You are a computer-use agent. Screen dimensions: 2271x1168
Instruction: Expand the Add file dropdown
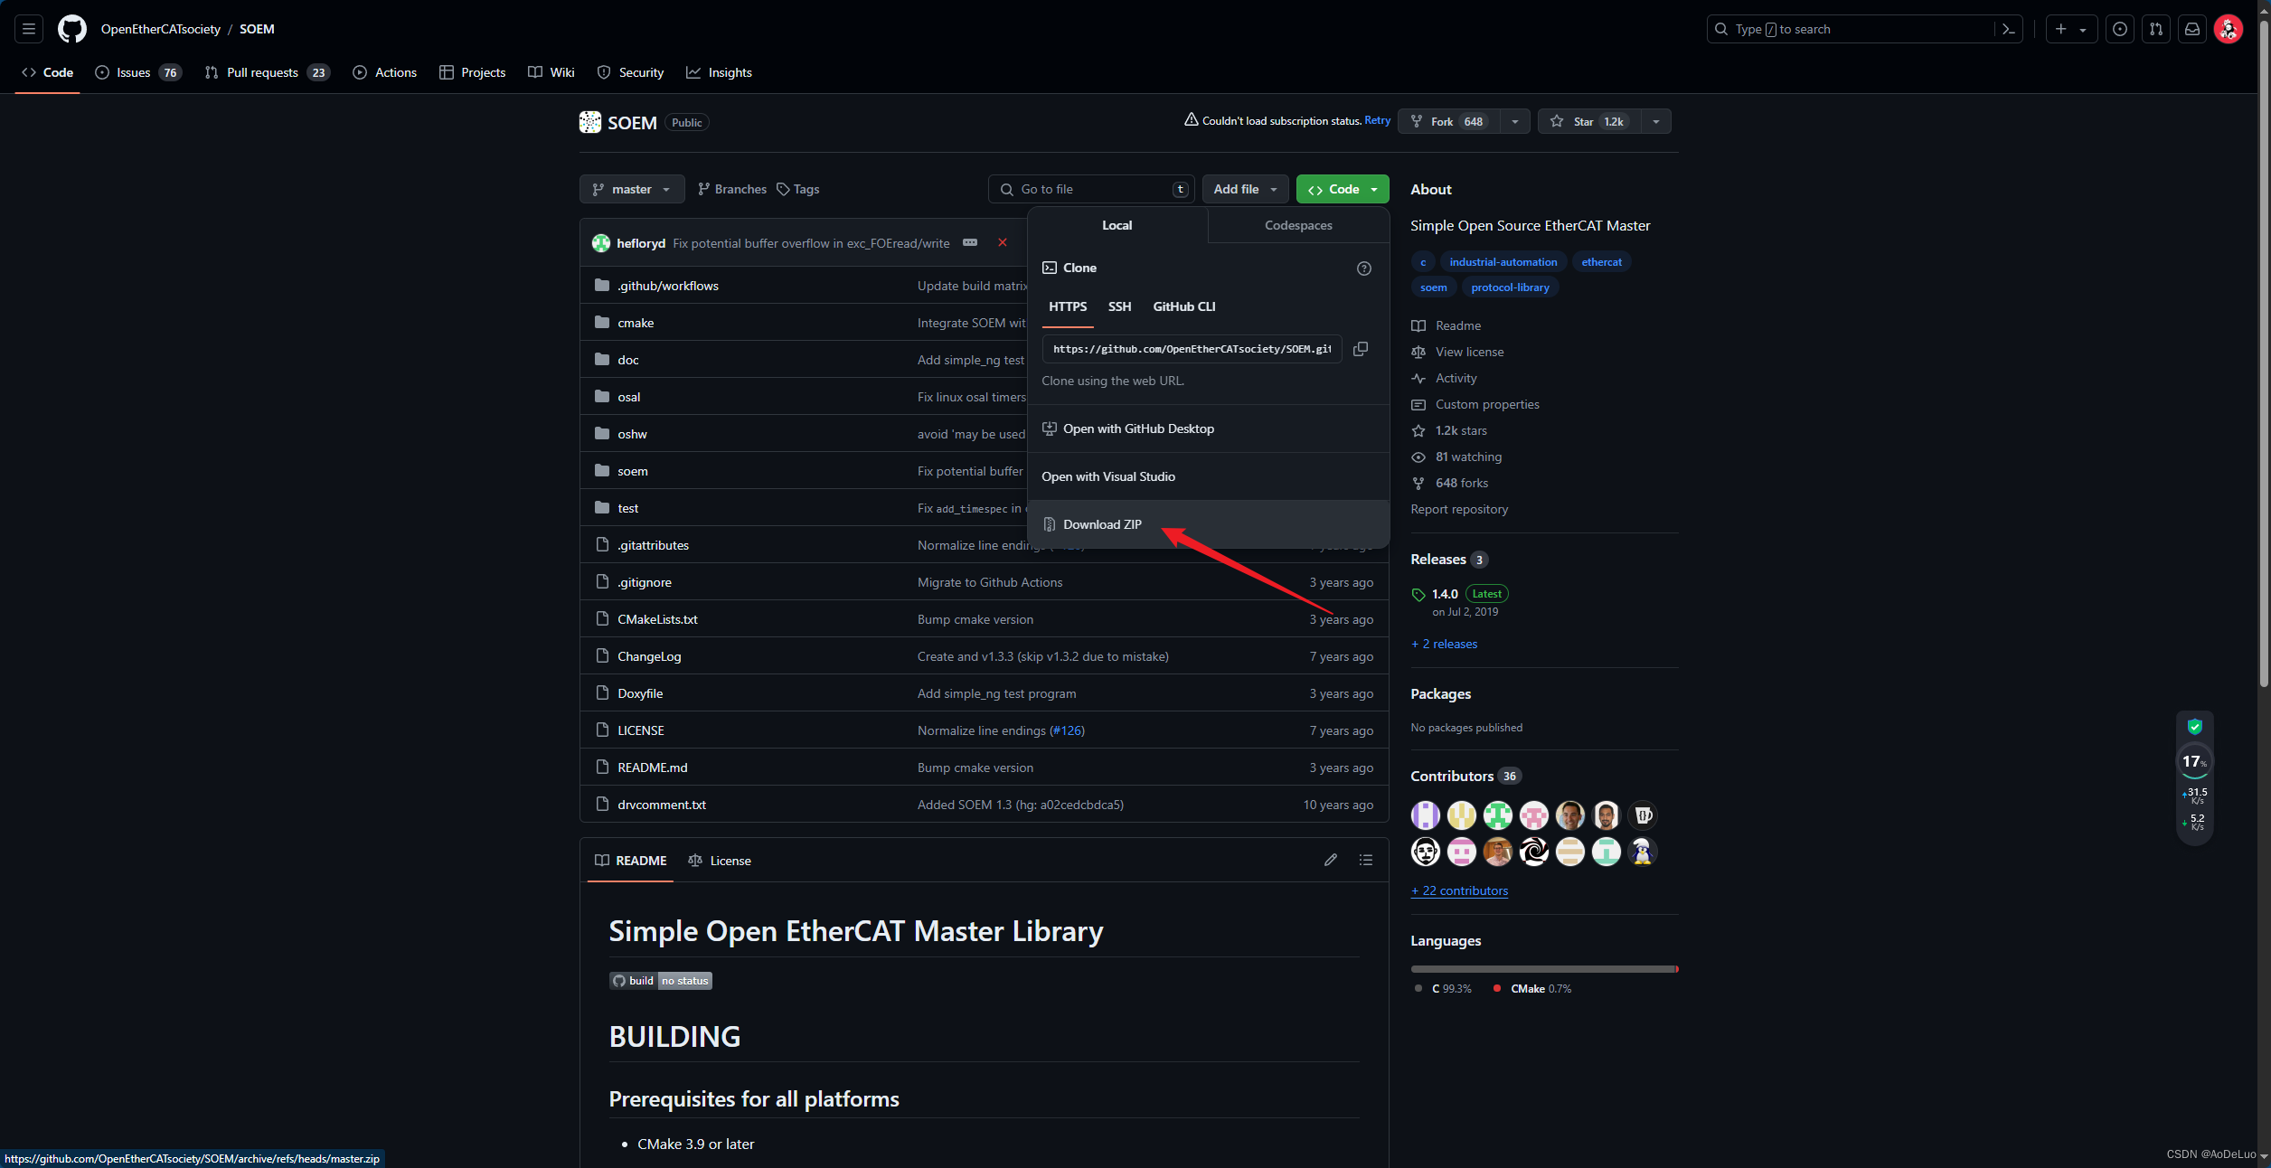(1246, 189)
